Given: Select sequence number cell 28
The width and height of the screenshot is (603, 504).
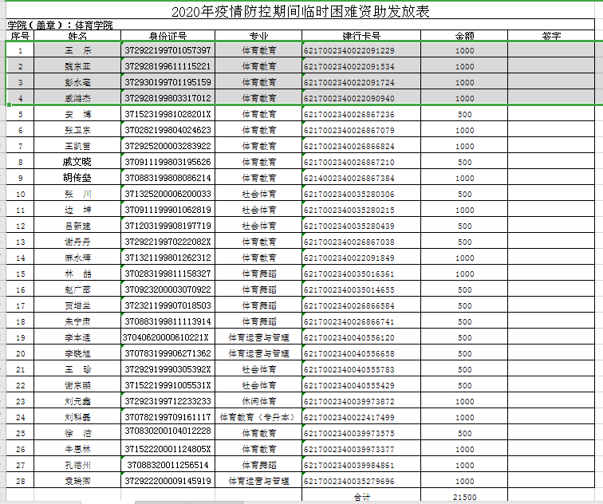Looking at the screenshot, I should click(x=21, y=481).
